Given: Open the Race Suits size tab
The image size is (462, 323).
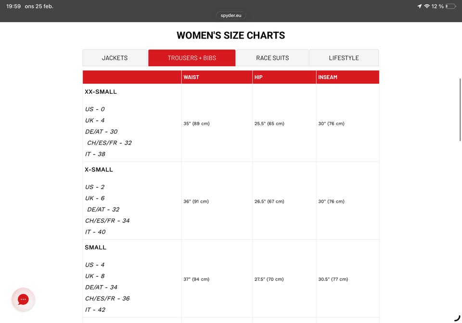Looking at the screenshot, I should (272, 58).
